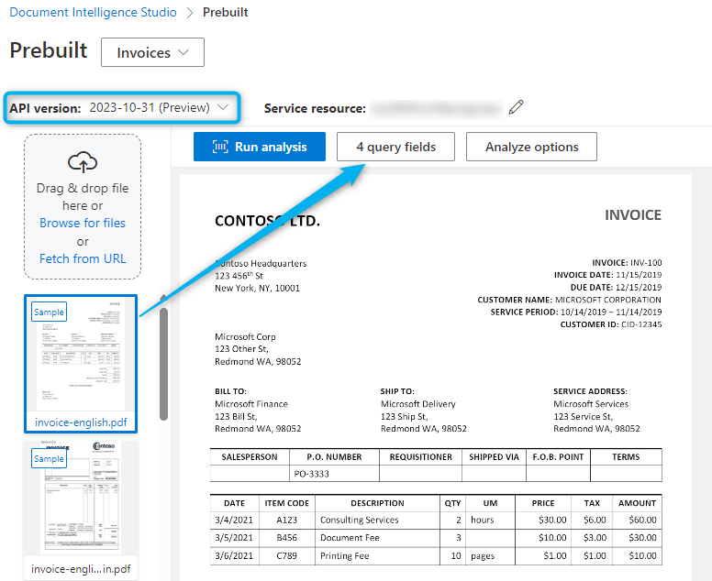712x581 pixels.
Task: Click the cloud upload icon
Action: tap(83, 162)
